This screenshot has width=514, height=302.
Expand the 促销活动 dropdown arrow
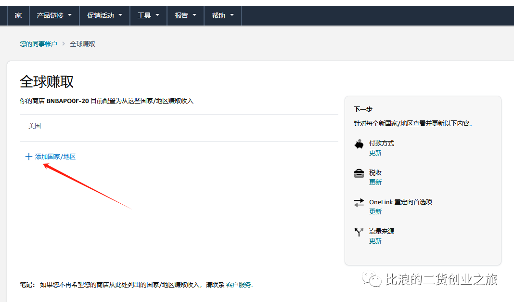120,15
